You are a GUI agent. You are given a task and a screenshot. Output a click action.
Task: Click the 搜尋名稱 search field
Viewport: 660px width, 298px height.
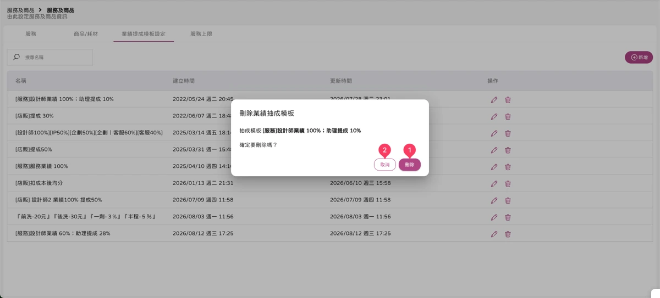[50, 57]
